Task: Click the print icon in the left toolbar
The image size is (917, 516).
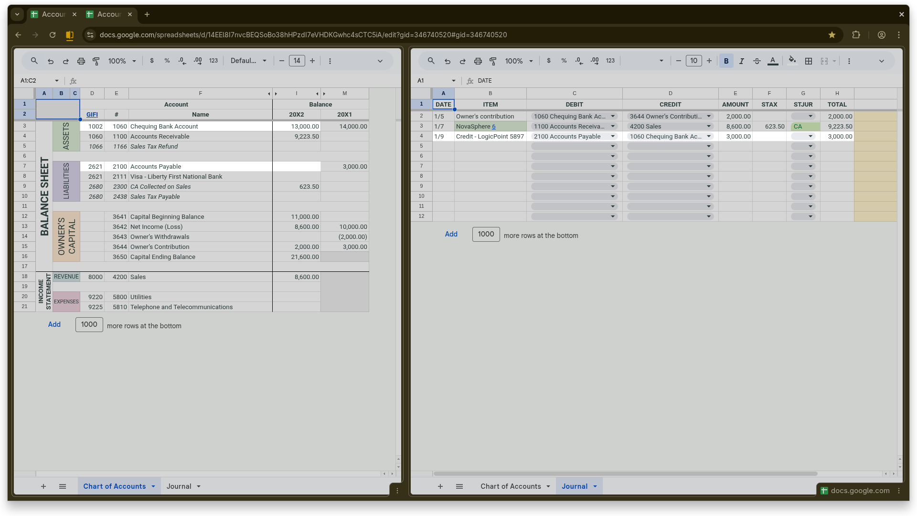Action: (x=81, y=61)
